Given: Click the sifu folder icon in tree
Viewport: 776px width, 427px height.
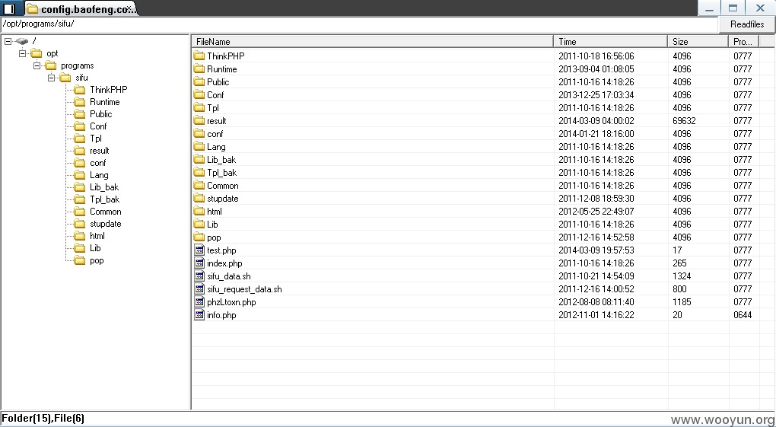Looking at the screenshot, I should coord(65,78).
